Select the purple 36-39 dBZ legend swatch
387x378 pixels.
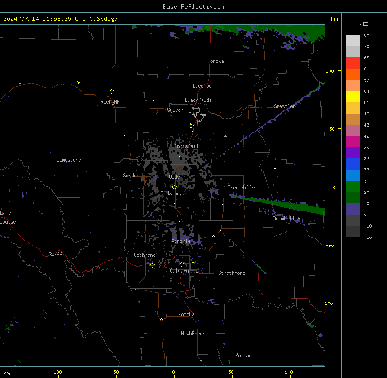[353, 153]
